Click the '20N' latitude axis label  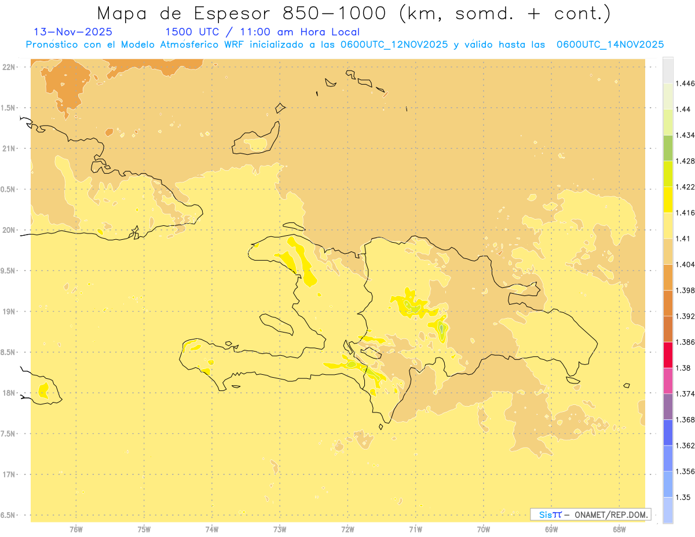[x=8, y=230]
